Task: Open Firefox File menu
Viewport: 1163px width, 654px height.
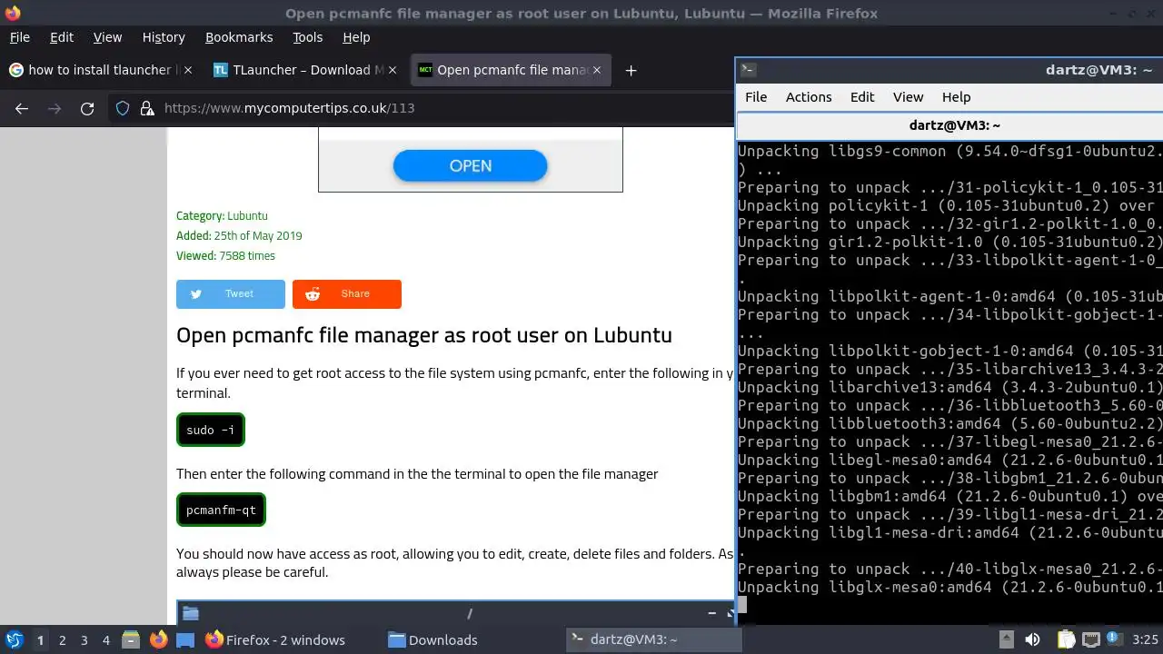Action: click(x=20, y=37)
